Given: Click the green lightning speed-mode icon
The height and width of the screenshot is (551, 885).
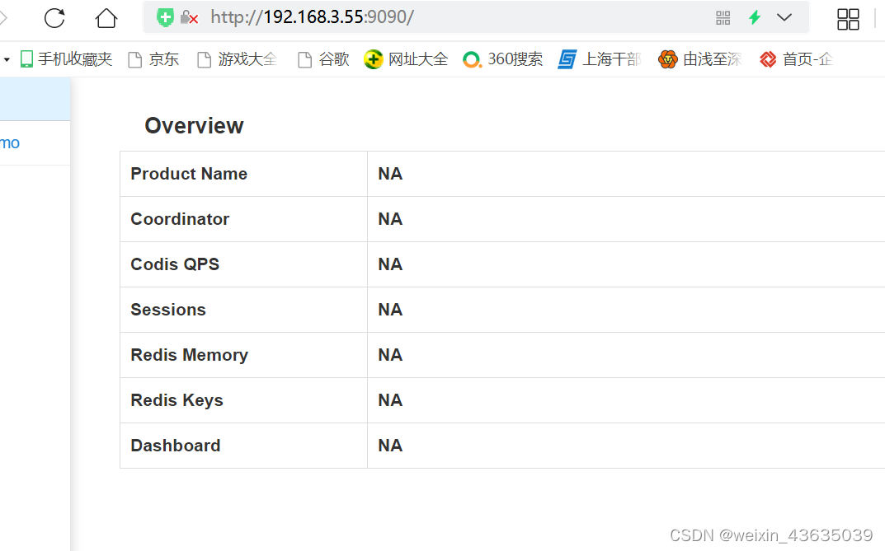Looking at the screenshot, I should 754,16.
